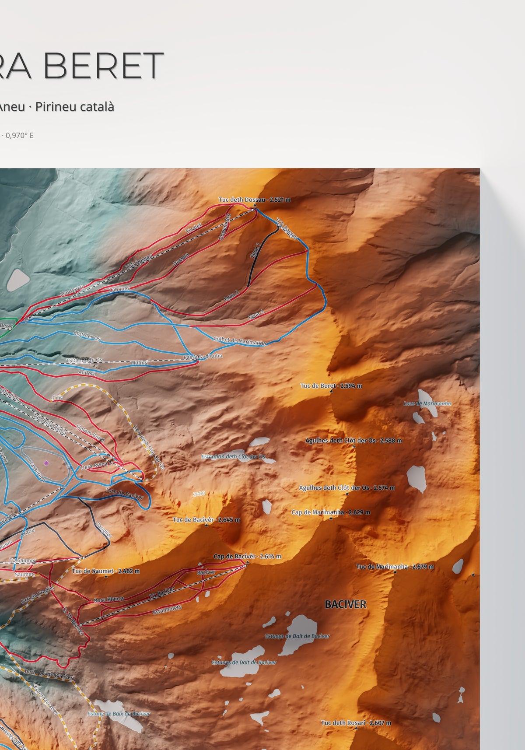Click the "TSD Clòt de Os" lift label
Image resolution: width=525 pixels, height=750 pixels.
click(84, 360)
